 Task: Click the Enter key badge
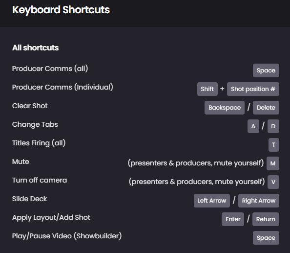coord(233,219)
